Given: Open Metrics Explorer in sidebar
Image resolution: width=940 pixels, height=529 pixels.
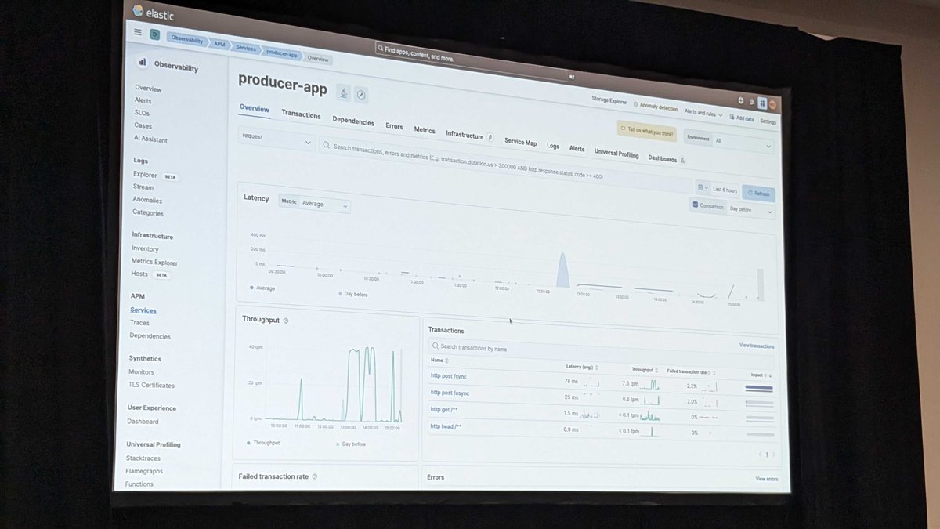Looking at the screenshot, I should pos(154,262).
